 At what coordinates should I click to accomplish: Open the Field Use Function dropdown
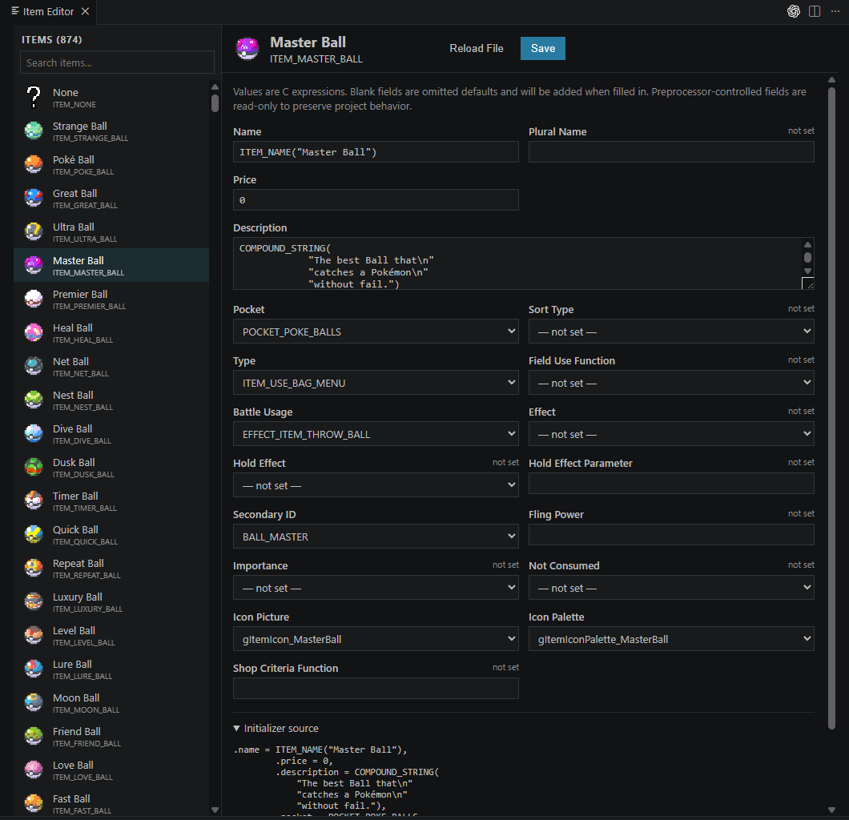pyautogui.click(x=671, y=383)
